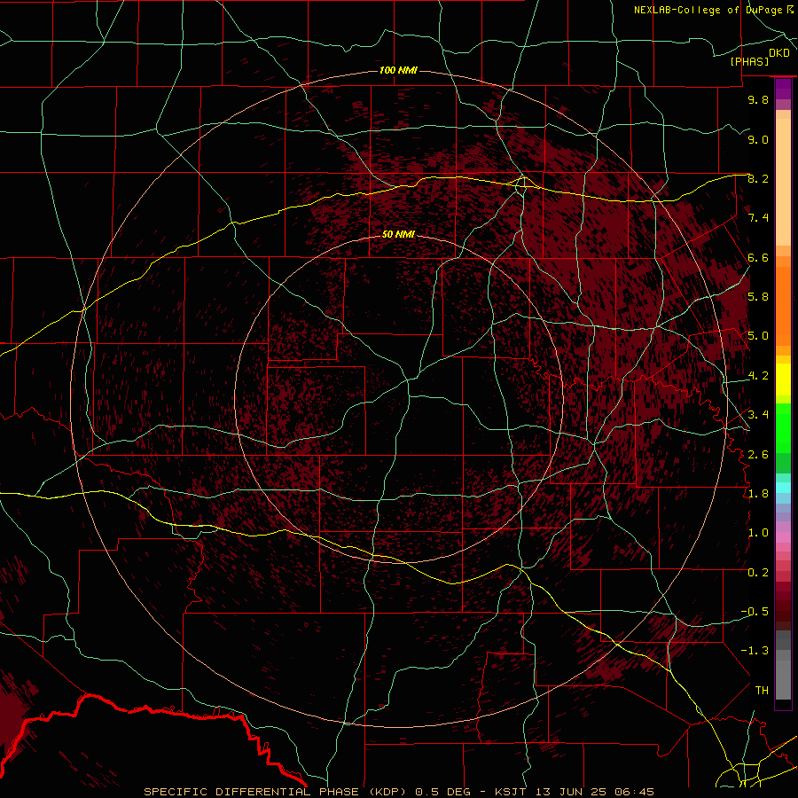Viewport: 798px width, 798px height.
Task: Click the 7.4 value on the color scale
Action: pos(758,218)
